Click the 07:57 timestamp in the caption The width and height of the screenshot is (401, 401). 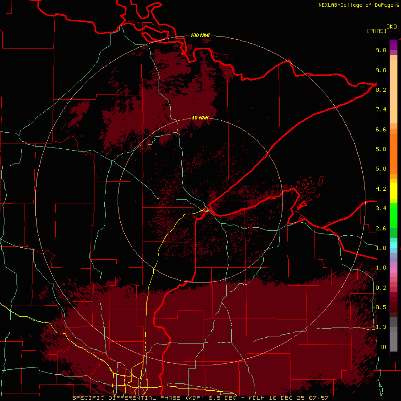pyautogui.click(x=319, y=398)
